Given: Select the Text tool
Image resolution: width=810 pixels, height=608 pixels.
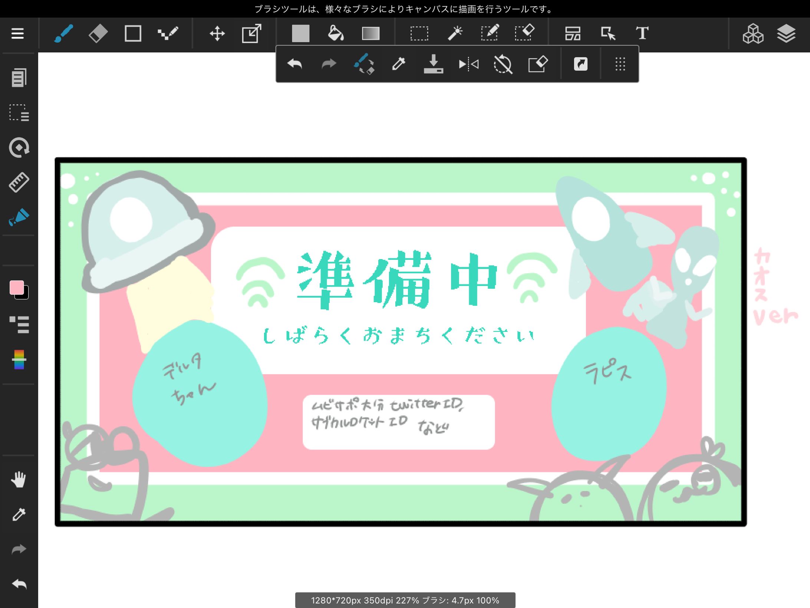Looking at the screenshot, I should 642,33.
